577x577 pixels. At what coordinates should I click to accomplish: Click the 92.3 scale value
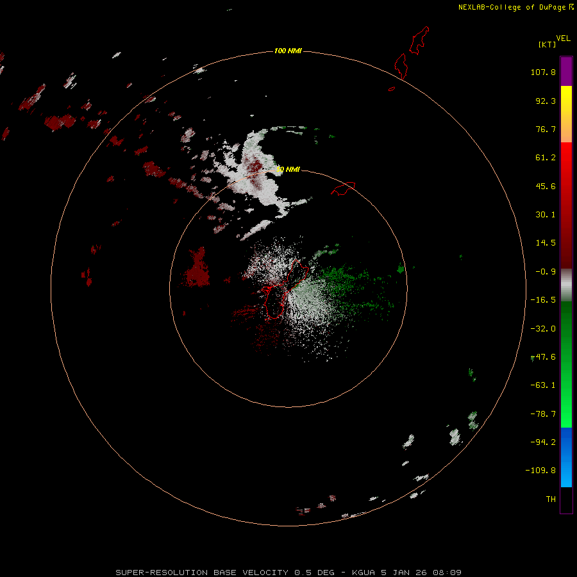[x=546, y=101]
